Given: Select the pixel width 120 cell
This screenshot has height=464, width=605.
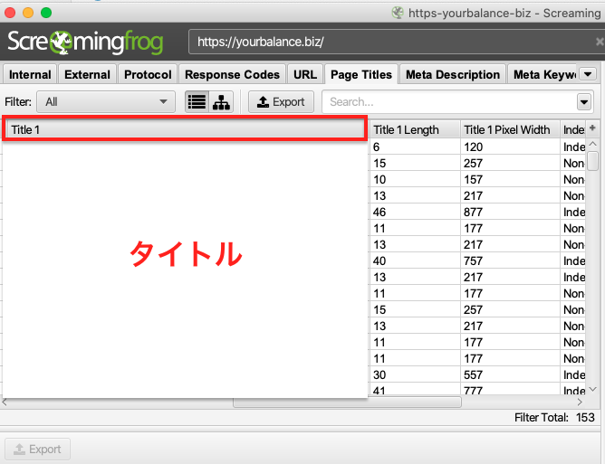Looking at the screenshot, I should click(x=510, y=147).
